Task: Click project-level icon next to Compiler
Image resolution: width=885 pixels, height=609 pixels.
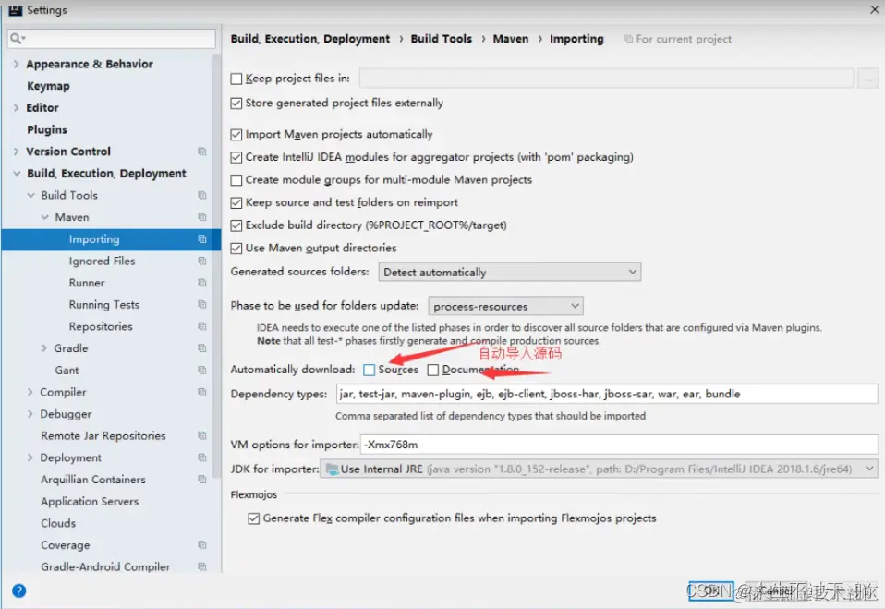Action: click(x=202, y=392)
